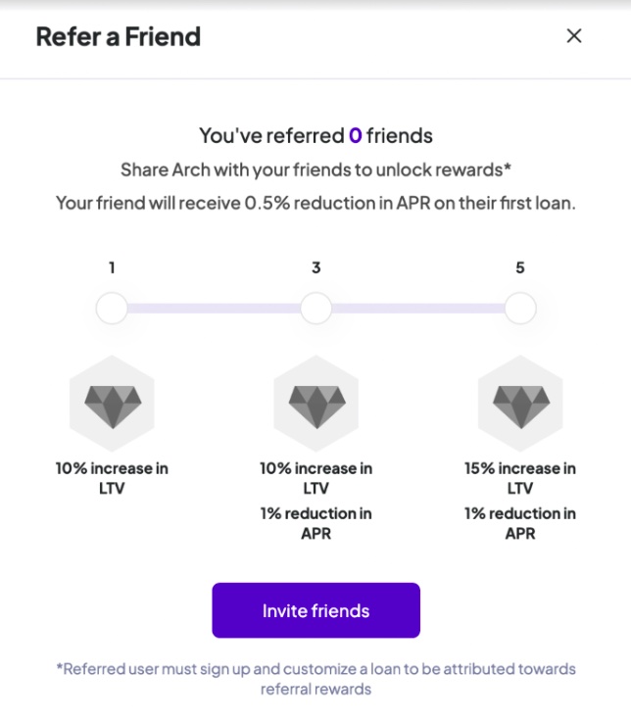
Task: Click the first tier '10% increase in LTV' text
Action: click(x=112, y=478)
